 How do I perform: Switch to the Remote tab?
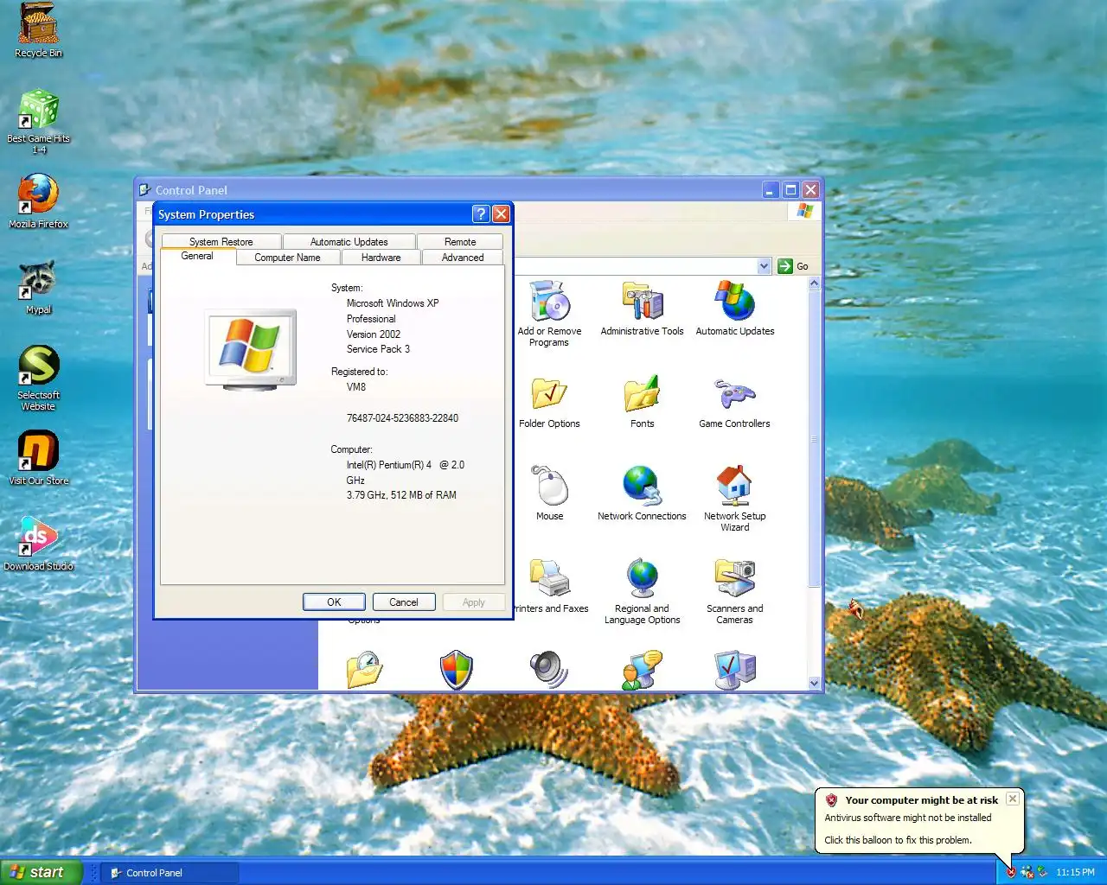coord(460,242)
